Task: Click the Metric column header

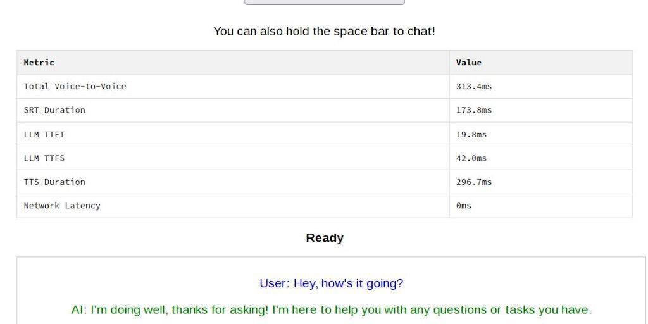Action: (x=39, y=63)
